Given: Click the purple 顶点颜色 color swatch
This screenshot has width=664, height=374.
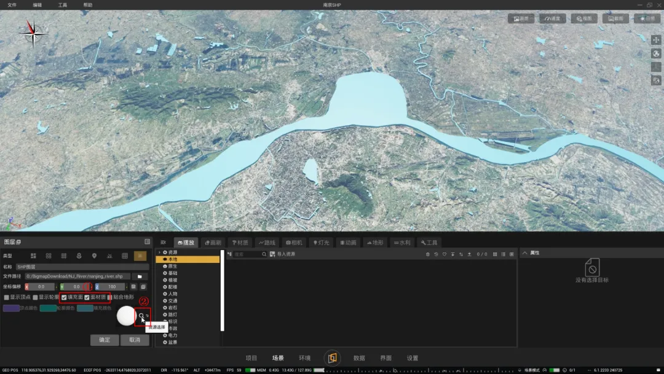Looking at the screenshot, I should [11, 308].
